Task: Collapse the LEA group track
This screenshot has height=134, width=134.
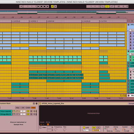Action: pyautogui.click(x=129, y=51)
